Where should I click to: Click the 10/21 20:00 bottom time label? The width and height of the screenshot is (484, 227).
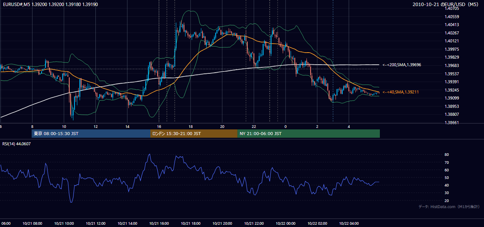(222, 223)
